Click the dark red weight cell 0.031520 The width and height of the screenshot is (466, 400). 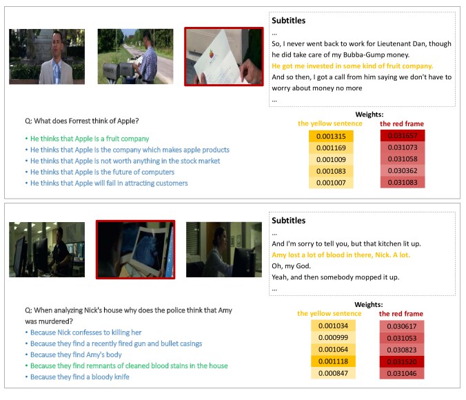pos(402,361)
